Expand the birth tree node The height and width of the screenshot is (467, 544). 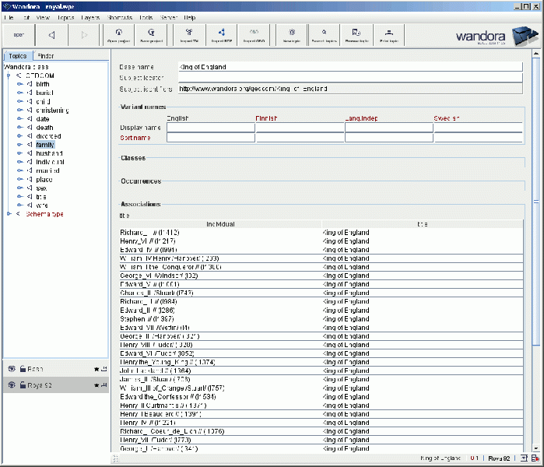(20, 85)
